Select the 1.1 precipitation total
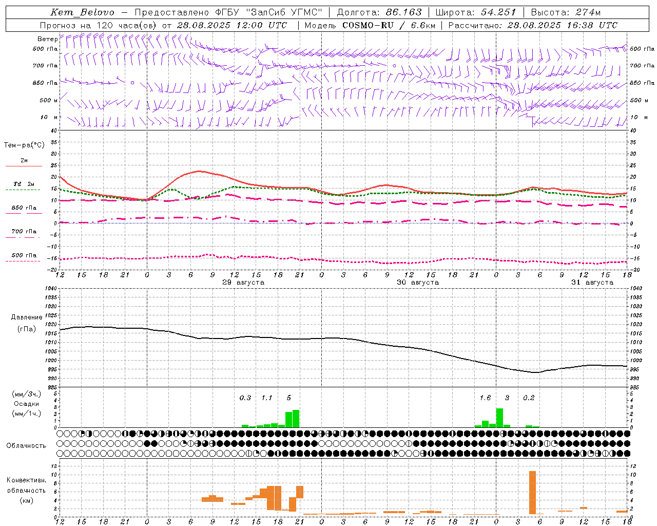The height and width of the screenshot is (526, 657). 267,398
